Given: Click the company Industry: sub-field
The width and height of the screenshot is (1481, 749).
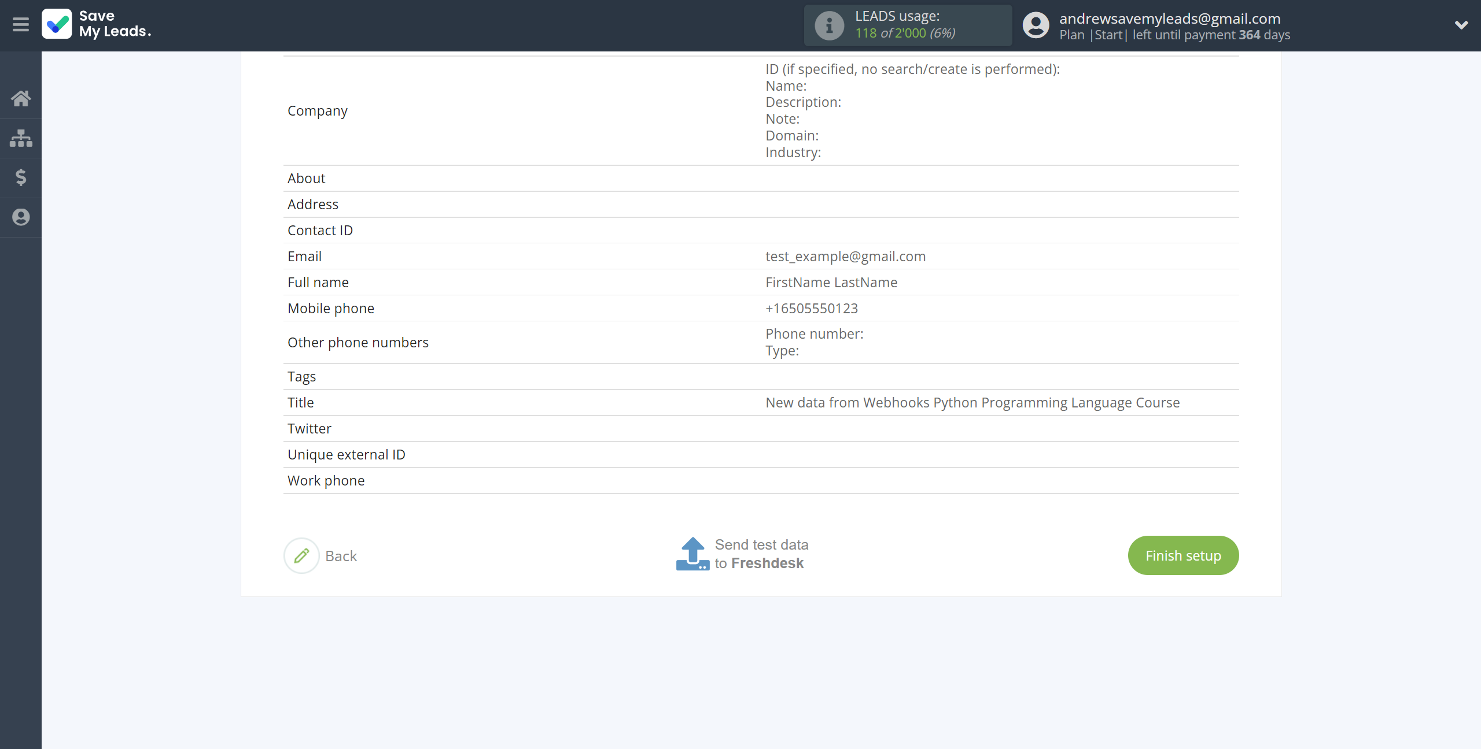Looking at the screenshot, I should [793, 153].
